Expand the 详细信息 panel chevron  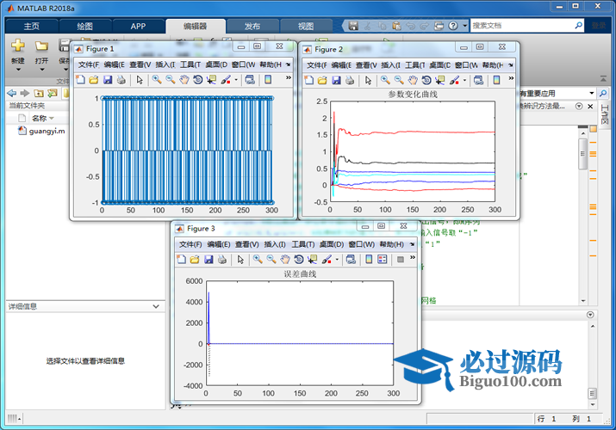point(156,306)
